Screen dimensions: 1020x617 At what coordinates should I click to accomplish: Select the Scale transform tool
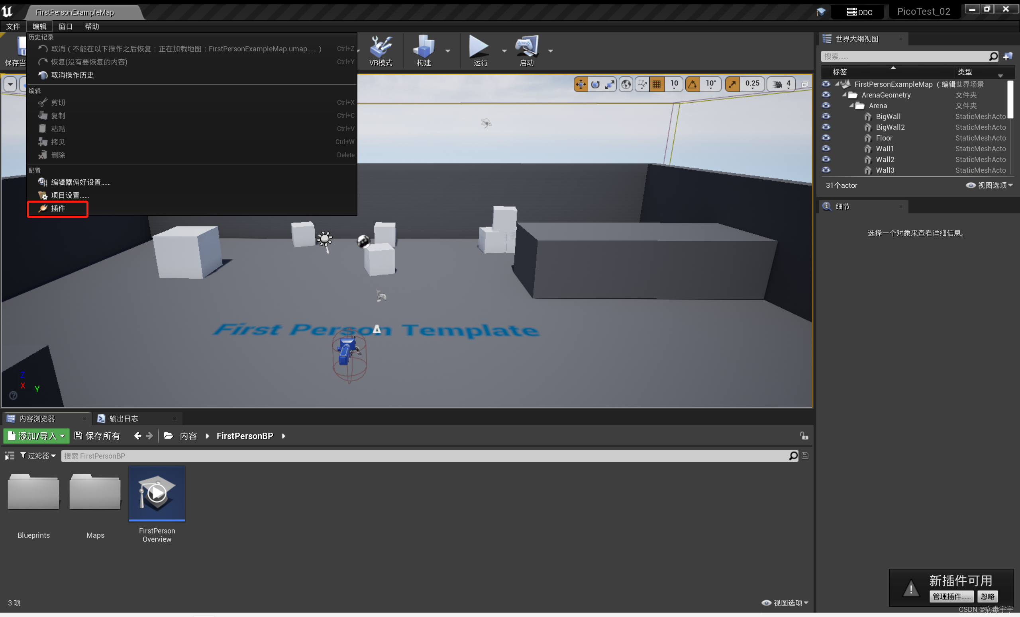(x=610, y=84)
